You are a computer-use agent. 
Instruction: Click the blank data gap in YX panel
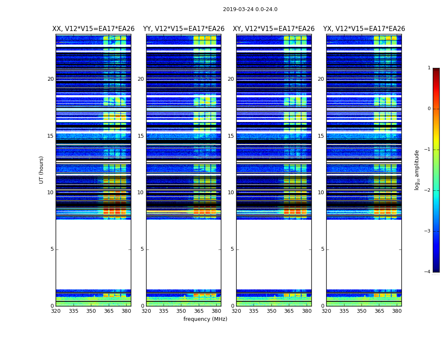pos(364,254)
